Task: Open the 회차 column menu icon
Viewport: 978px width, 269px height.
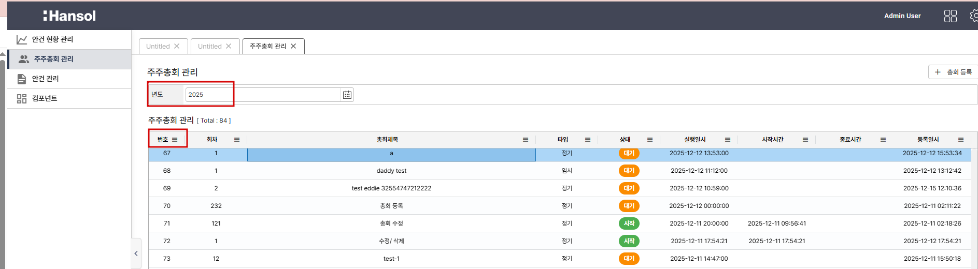Action: (x=237, y=140)
